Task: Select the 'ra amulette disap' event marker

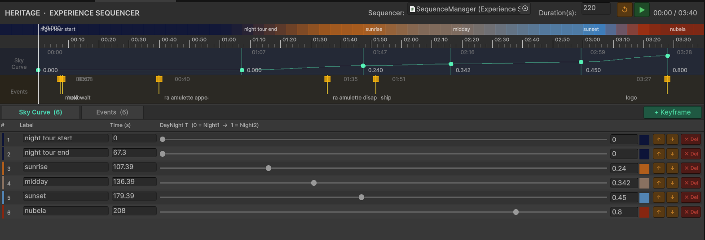Action: click(x=327, y=79)
